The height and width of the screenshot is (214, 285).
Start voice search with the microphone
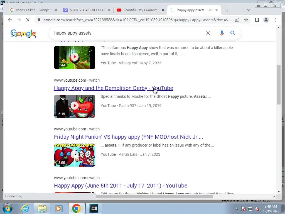click(x=222, y=33)
